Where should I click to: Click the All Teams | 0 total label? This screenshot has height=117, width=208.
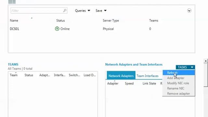[x=20, y=69]
